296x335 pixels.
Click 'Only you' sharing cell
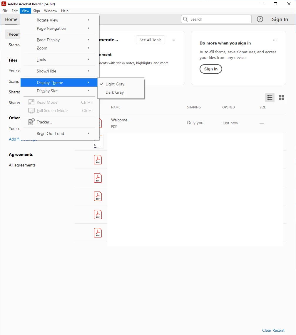[195, 123]
